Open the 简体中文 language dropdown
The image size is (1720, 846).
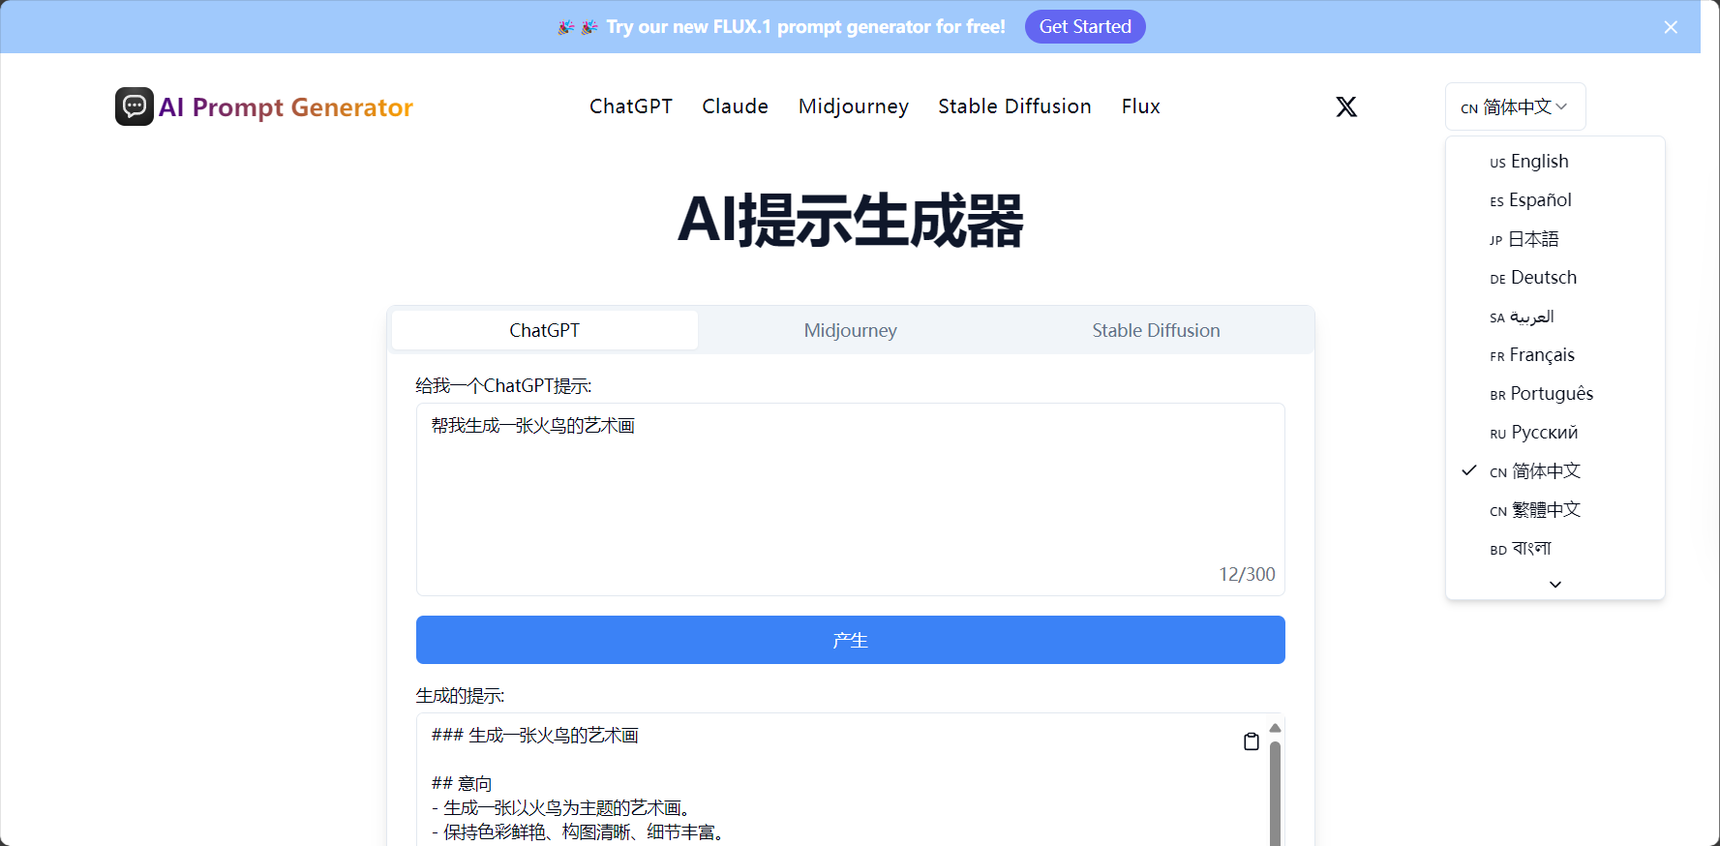1516,106
